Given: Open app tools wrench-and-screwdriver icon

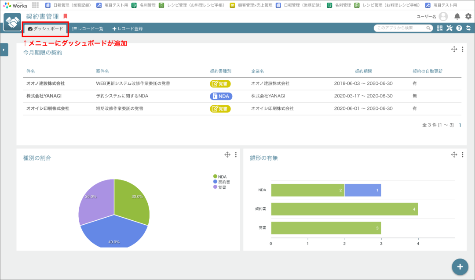Looking at the screenshot, I should tap(449, 28).
